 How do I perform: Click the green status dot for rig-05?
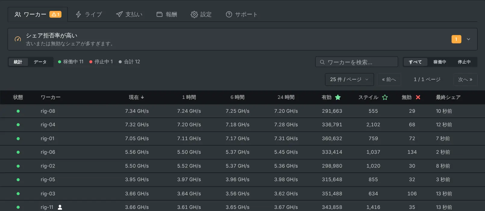[x=18, y=180]
